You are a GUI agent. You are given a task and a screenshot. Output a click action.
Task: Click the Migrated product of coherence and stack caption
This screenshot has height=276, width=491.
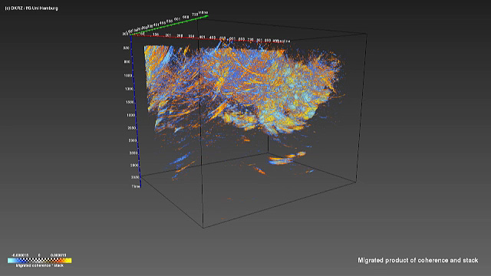tap(417, 260)
